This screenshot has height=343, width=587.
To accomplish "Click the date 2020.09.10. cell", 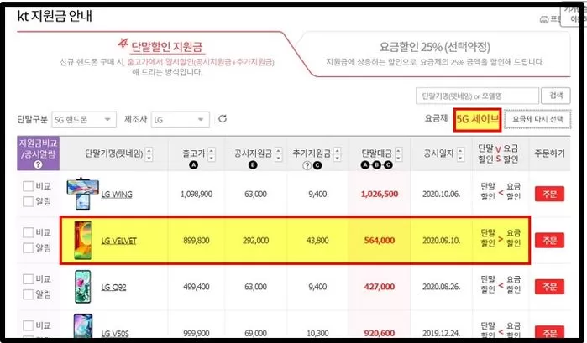I will [x=442, y=241].
